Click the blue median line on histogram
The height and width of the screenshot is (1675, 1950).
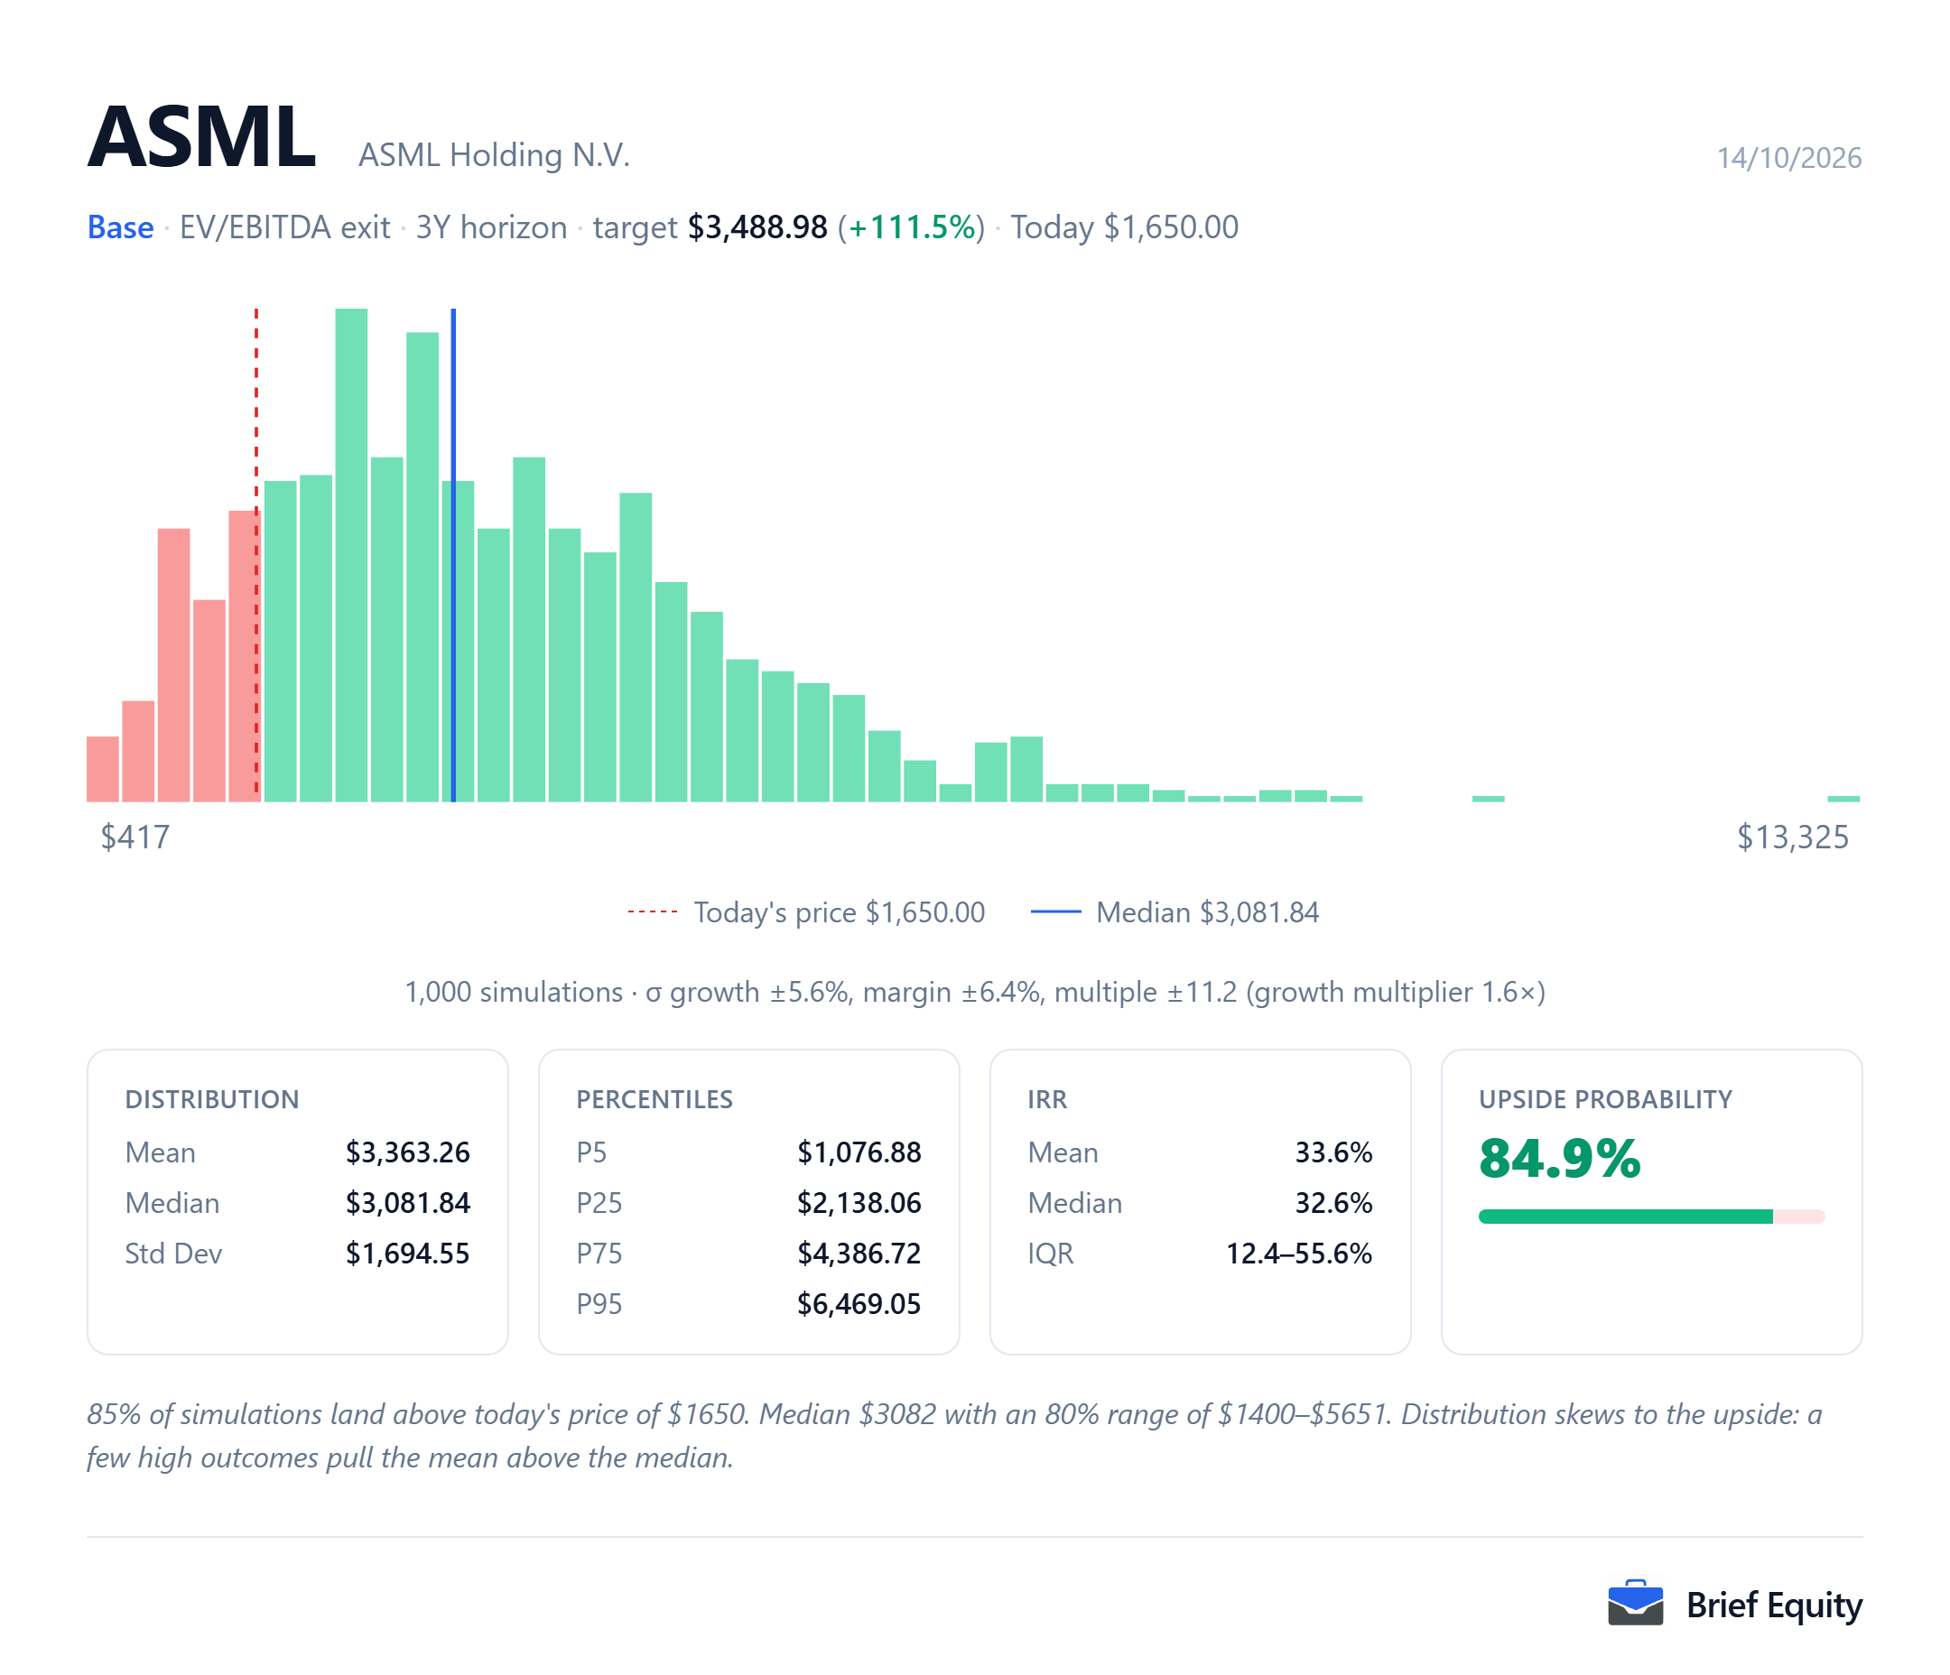click(x=453, y=555)
